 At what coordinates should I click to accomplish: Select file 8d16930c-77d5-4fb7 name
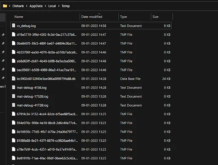(47, 132)
